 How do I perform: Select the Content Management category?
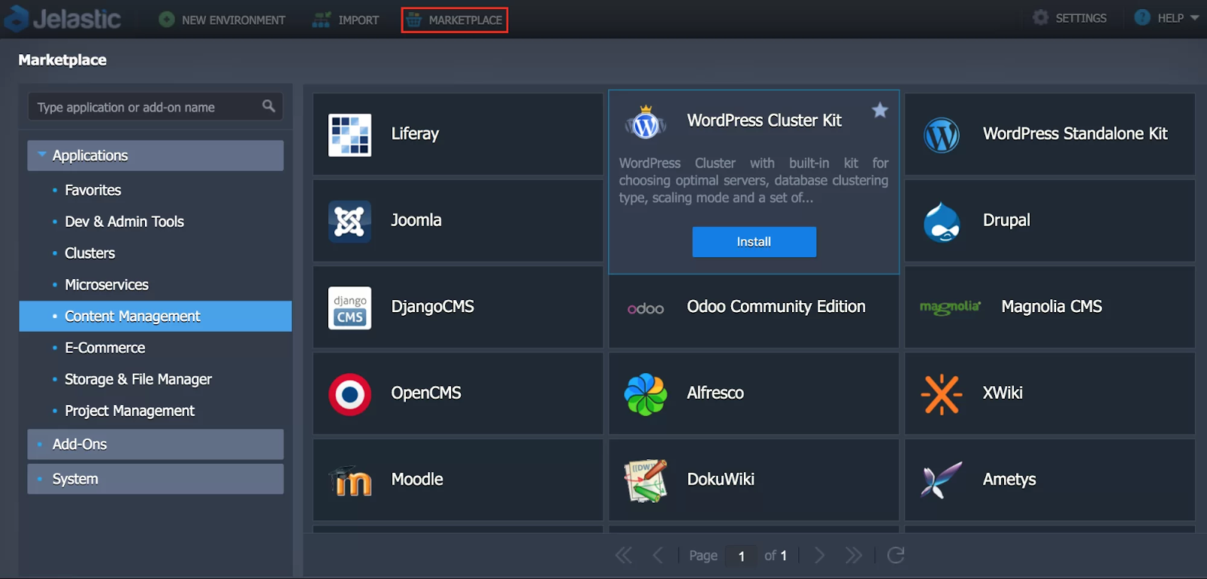[155, 316]
